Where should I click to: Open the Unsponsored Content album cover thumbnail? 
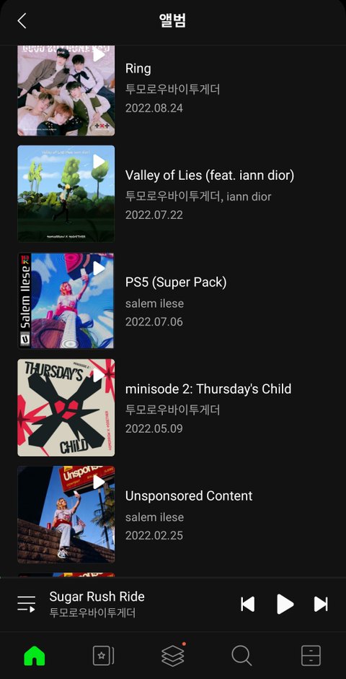tap(66, 514)
